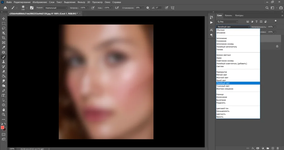Screen dimensions: 284x150
Task: Pick the Eyedropper tool
Action: click(4, 47)
